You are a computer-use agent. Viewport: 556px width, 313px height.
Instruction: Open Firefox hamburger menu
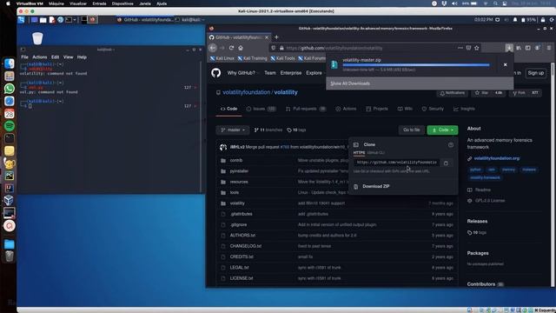548,48
